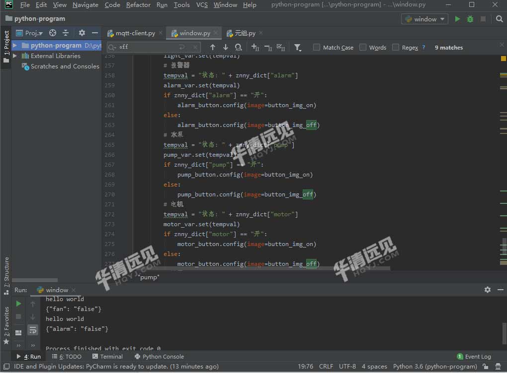The width and height of the screenshot is (507, 373).
Task: Rerun program in Run panel
Action: tap(18, 304)
